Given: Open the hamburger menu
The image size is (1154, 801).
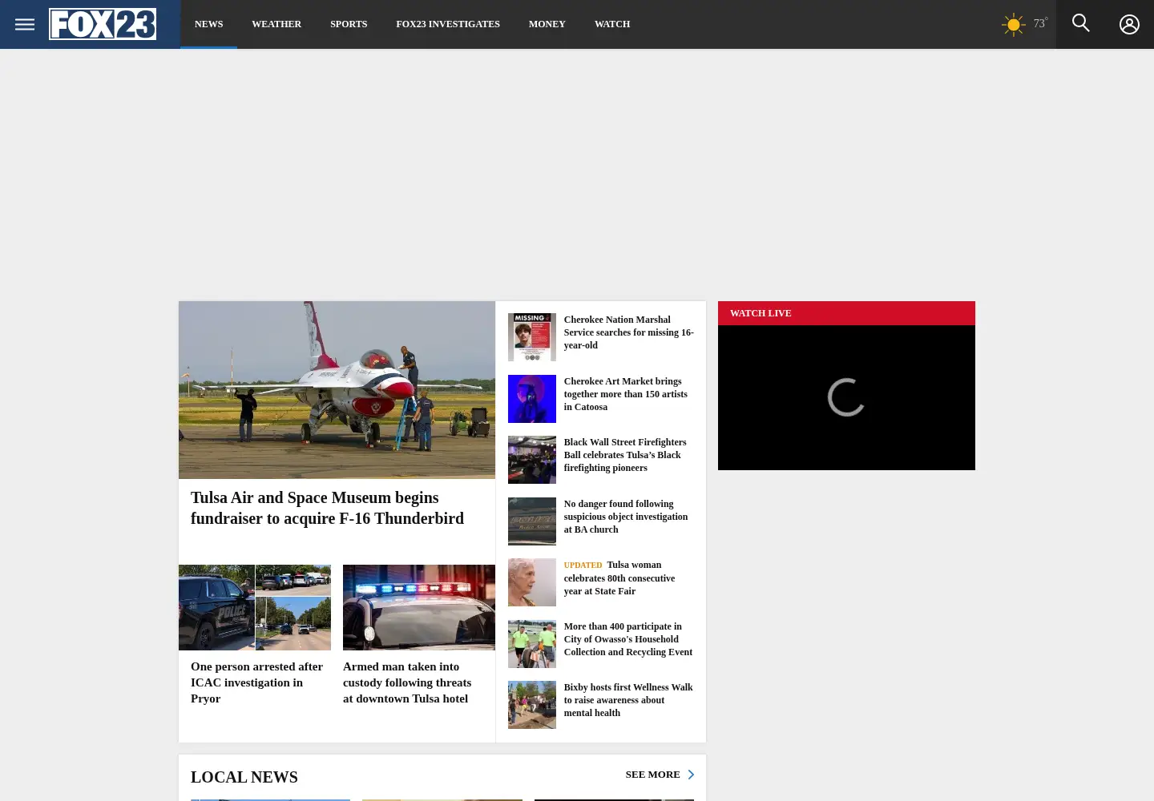Looking at the screenshot, I should pyautogui.click(x=25, y=24).
